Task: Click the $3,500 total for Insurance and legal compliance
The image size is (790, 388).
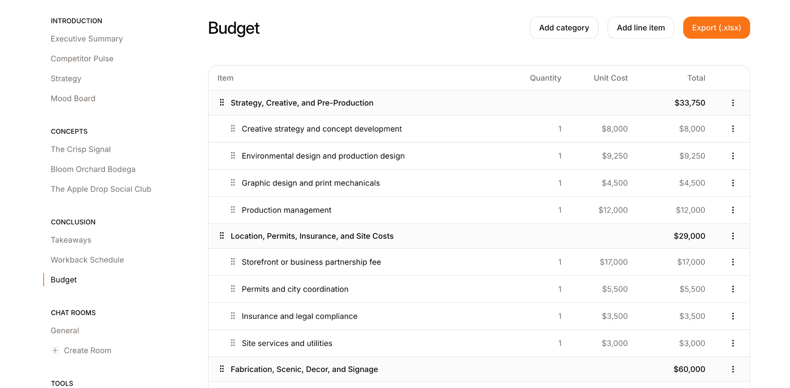Action: (x=692, y=316)
